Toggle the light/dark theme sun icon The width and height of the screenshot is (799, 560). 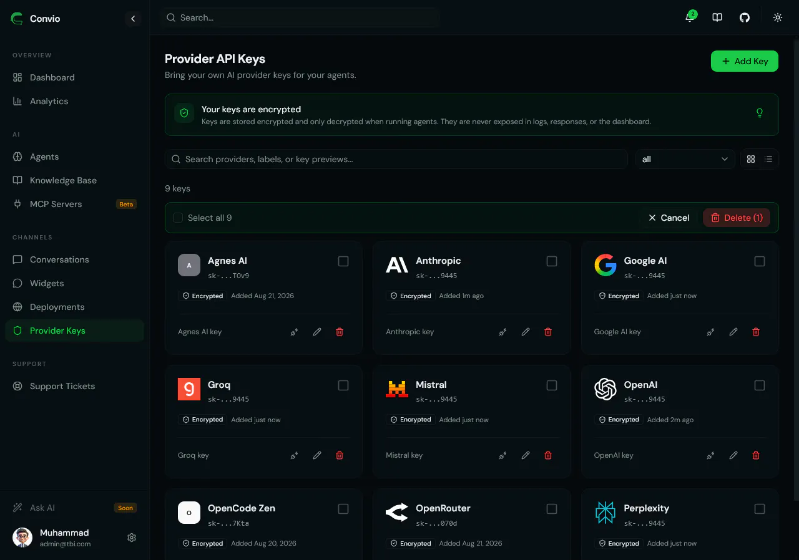778,17
